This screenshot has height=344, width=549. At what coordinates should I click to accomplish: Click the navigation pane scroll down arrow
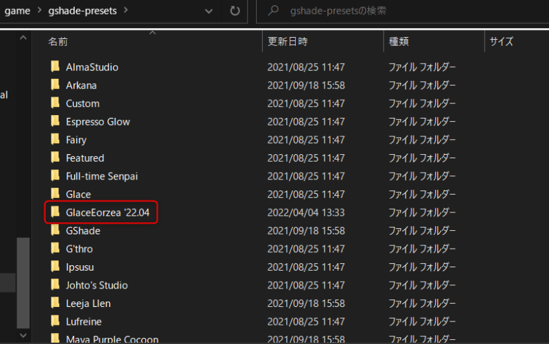23,335
